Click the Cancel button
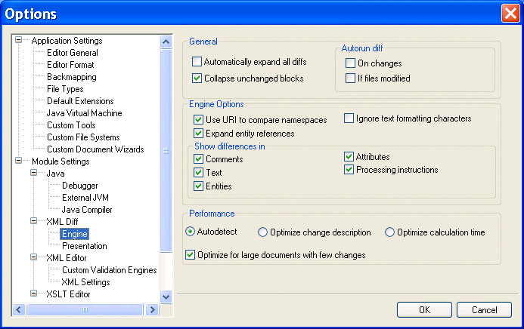Image resolution: width=524 pixels, height=329 pixels. point(484,310)
